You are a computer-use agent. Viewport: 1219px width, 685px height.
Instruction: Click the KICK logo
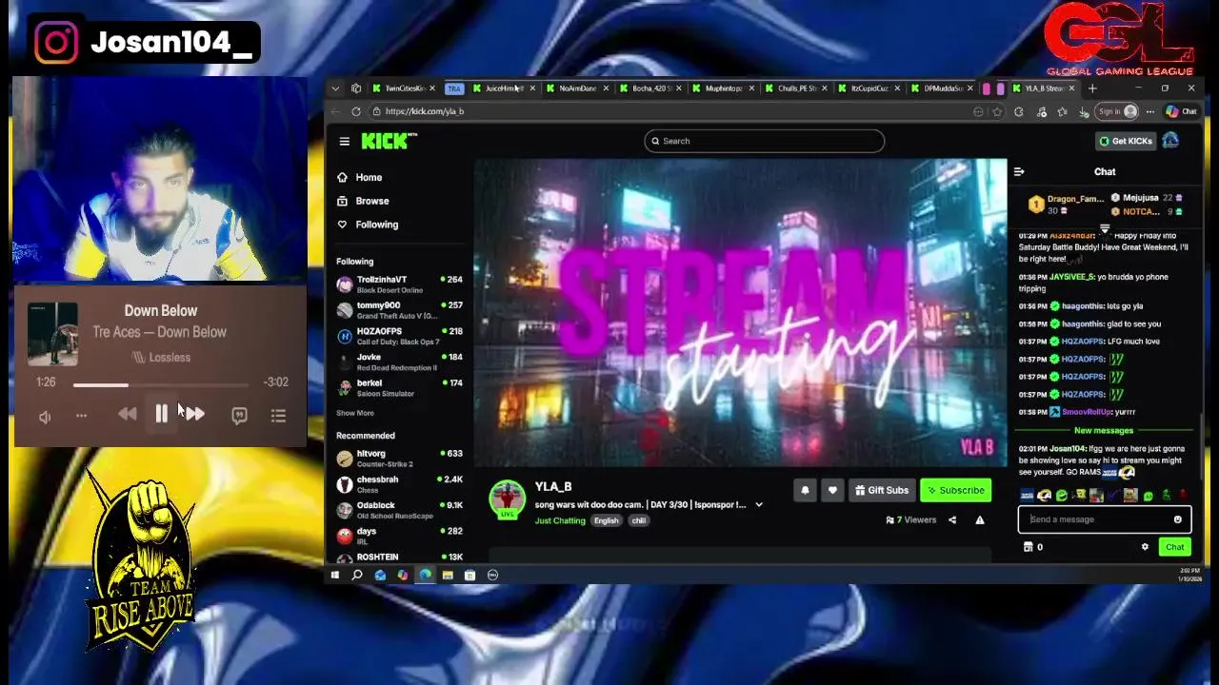click(x=389, y=141)
